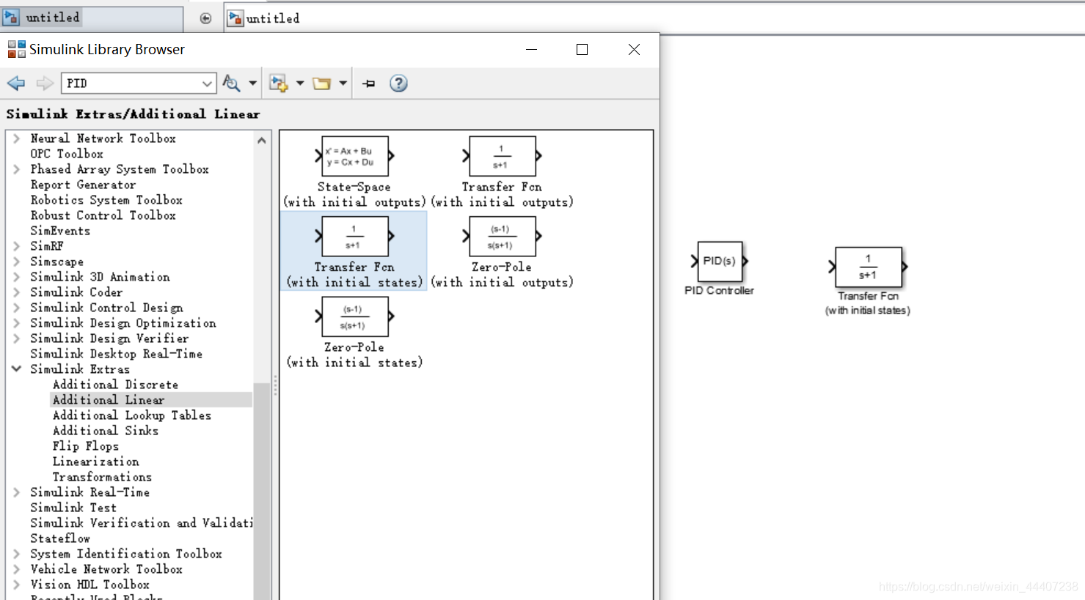This screenshot has height=600, width=1085.
Task: Open the Additional Discrete sublibrary
Action: (115, 385)
